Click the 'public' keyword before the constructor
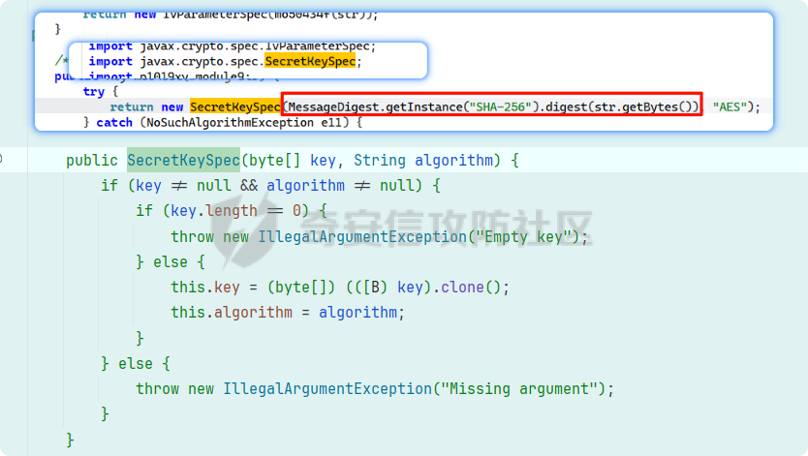This screenshot has height=456, width=808. pyautogui.click(x=92, y=160)
